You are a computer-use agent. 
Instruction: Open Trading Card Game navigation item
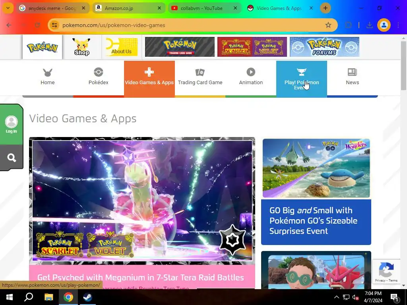200,78
